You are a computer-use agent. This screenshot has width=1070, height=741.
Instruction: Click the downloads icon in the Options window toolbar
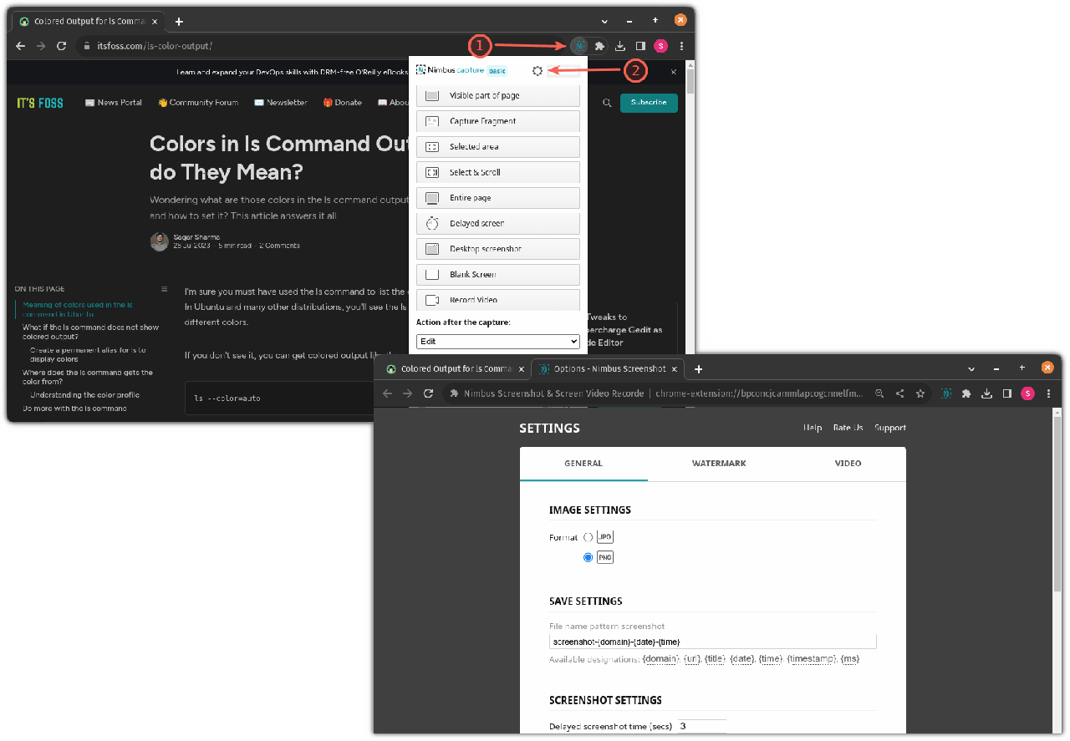(x=987, y=393)
